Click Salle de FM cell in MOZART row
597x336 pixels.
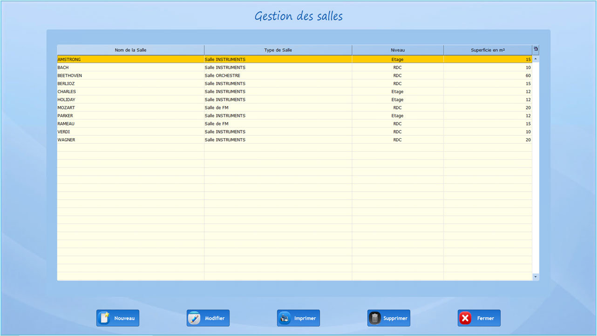(x=278, y=108)
